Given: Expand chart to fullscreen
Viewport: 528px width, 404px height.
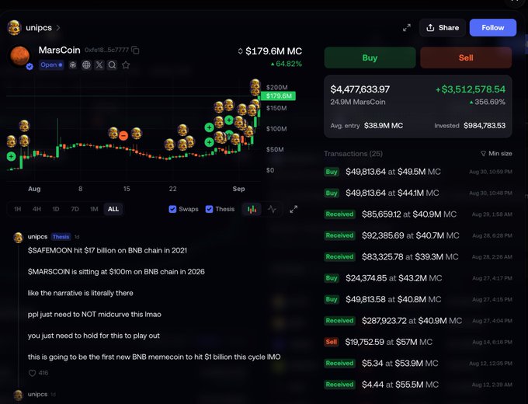Looking at the screenshot, I should pyautogui.click(x=294, y=209).
